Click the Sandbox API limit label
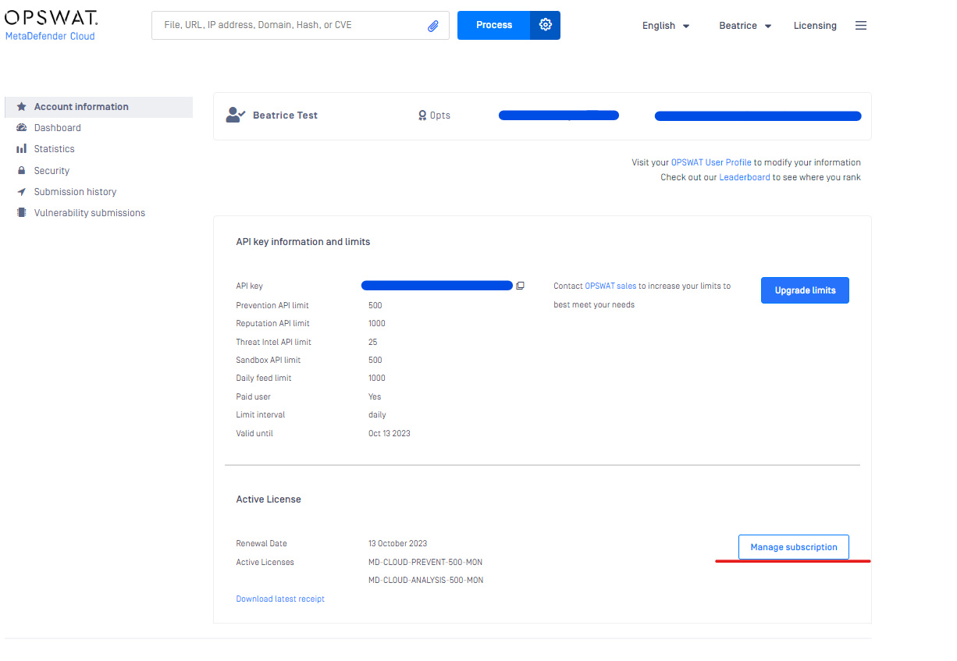The width and height of the screenshot is (957, 661). click(269, 360)
